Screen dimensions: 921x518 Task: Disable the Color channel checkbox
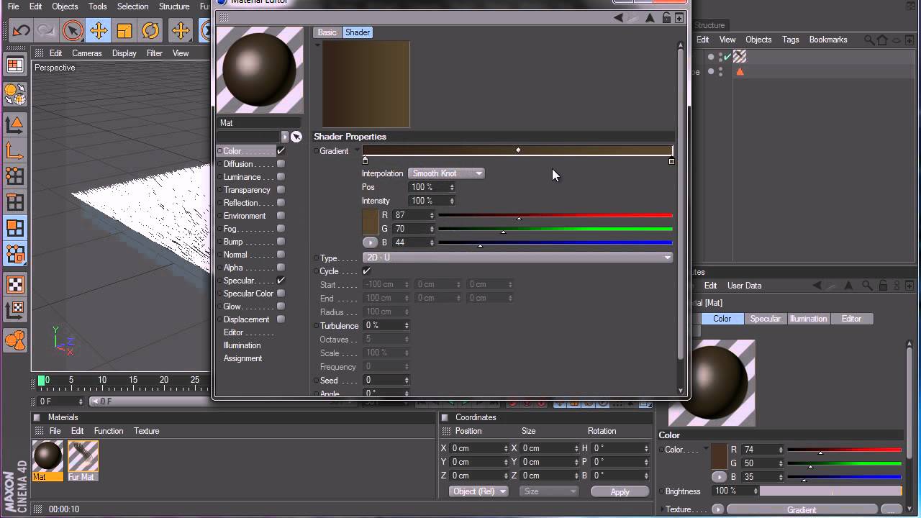(281, 151)
